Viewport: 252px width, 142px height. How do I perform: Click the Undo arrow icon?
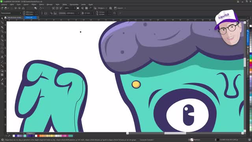click(41, 8)
